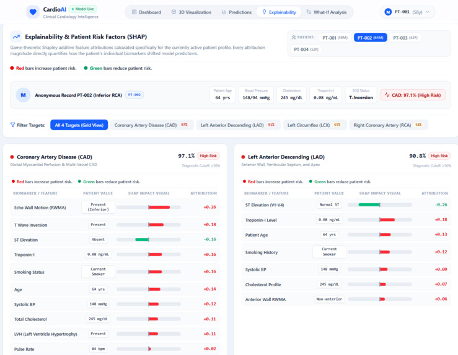Click the Cholesterol 245 mg/dL summary box
458x355 pixels.
click(x=291, y=95)
